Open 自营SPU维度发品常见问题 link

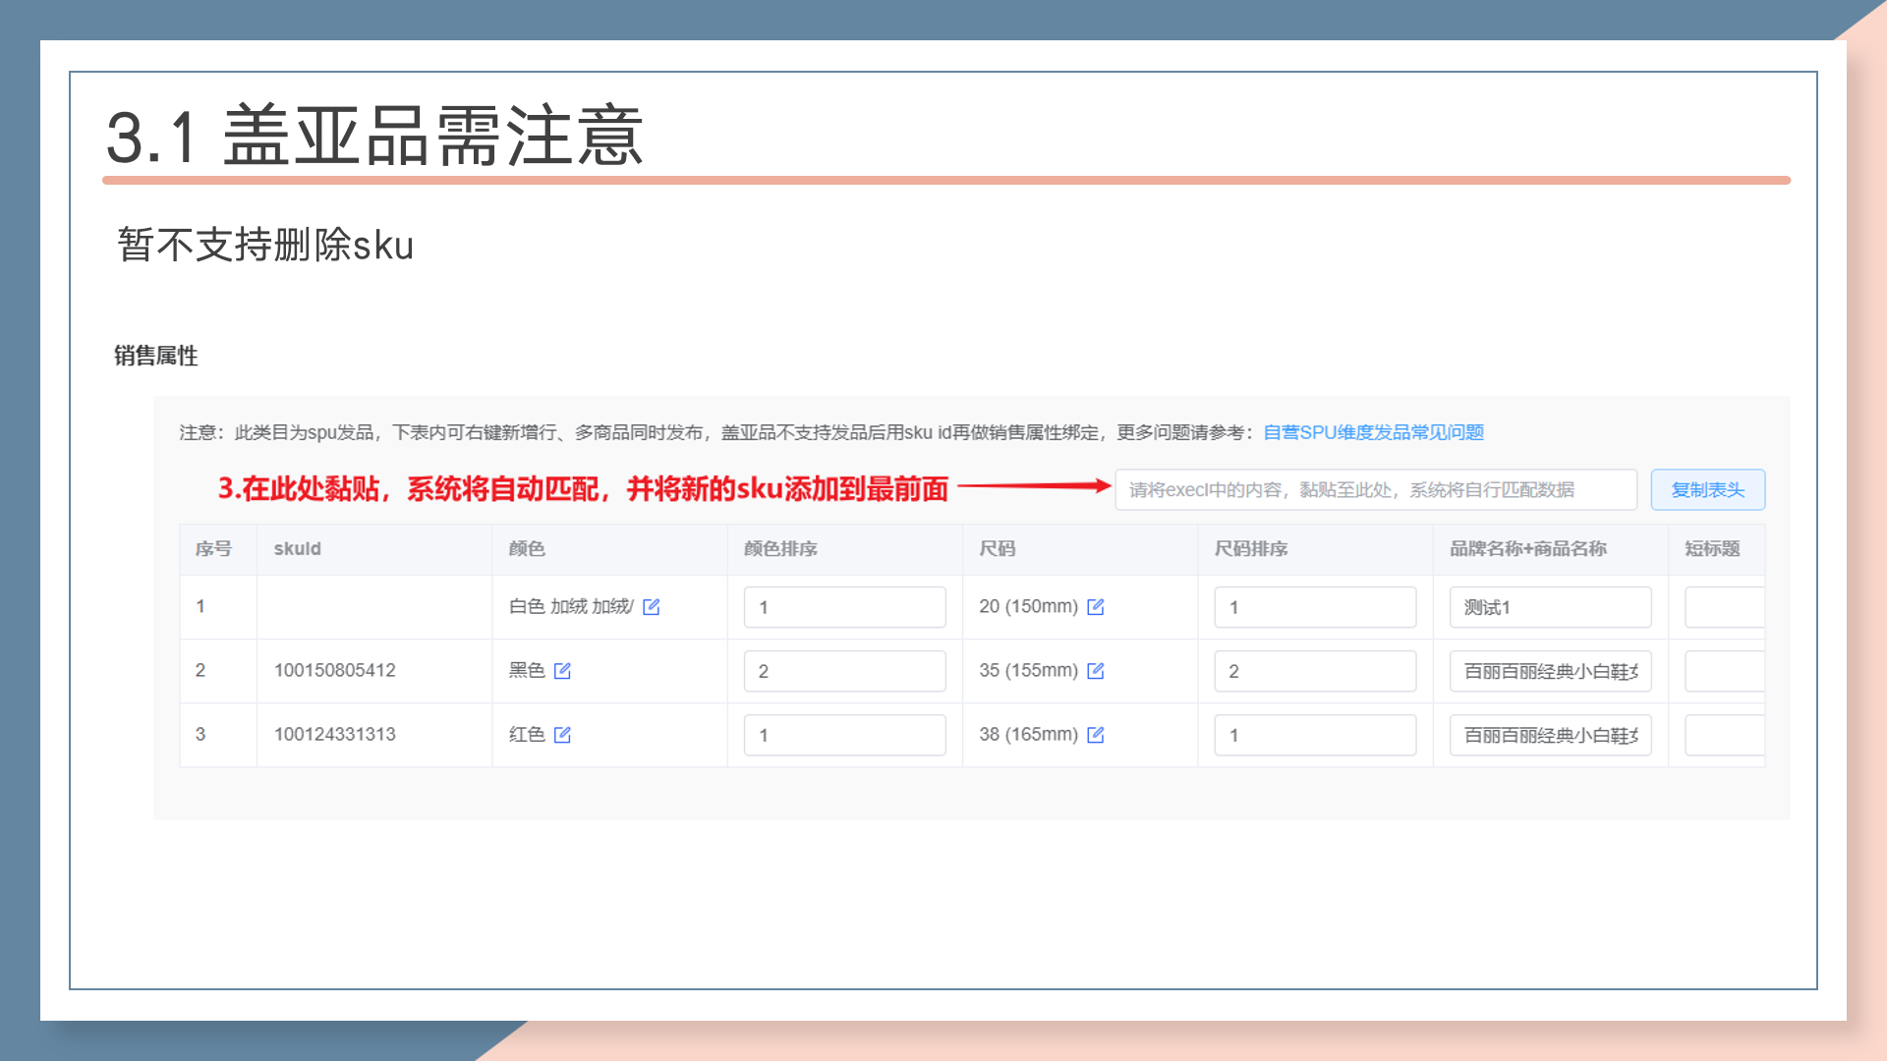(x=1373, y=432)
